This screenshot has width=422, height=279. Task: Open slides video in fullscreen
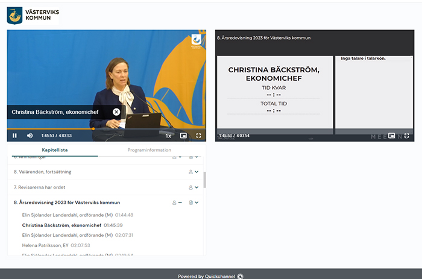click(407, 136)
